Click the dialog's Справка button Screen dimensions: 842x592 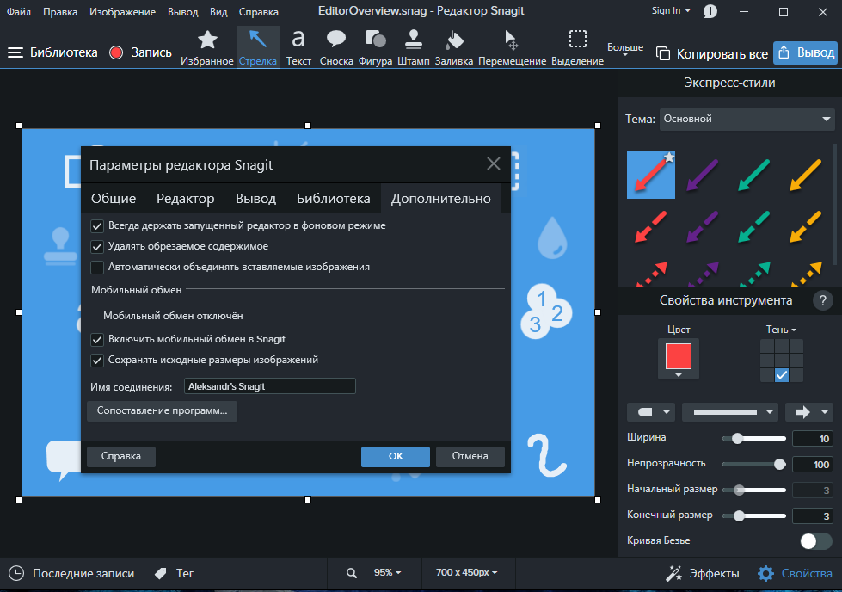120,457
